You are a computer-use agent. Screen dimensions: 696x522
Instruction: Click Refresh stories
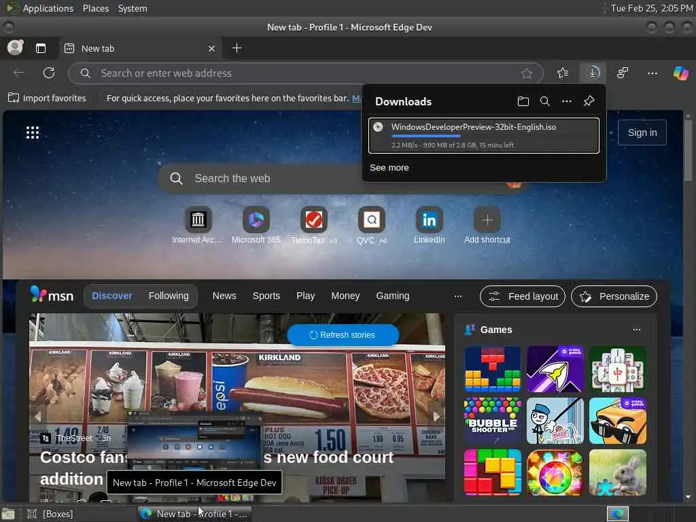point(343,335)
